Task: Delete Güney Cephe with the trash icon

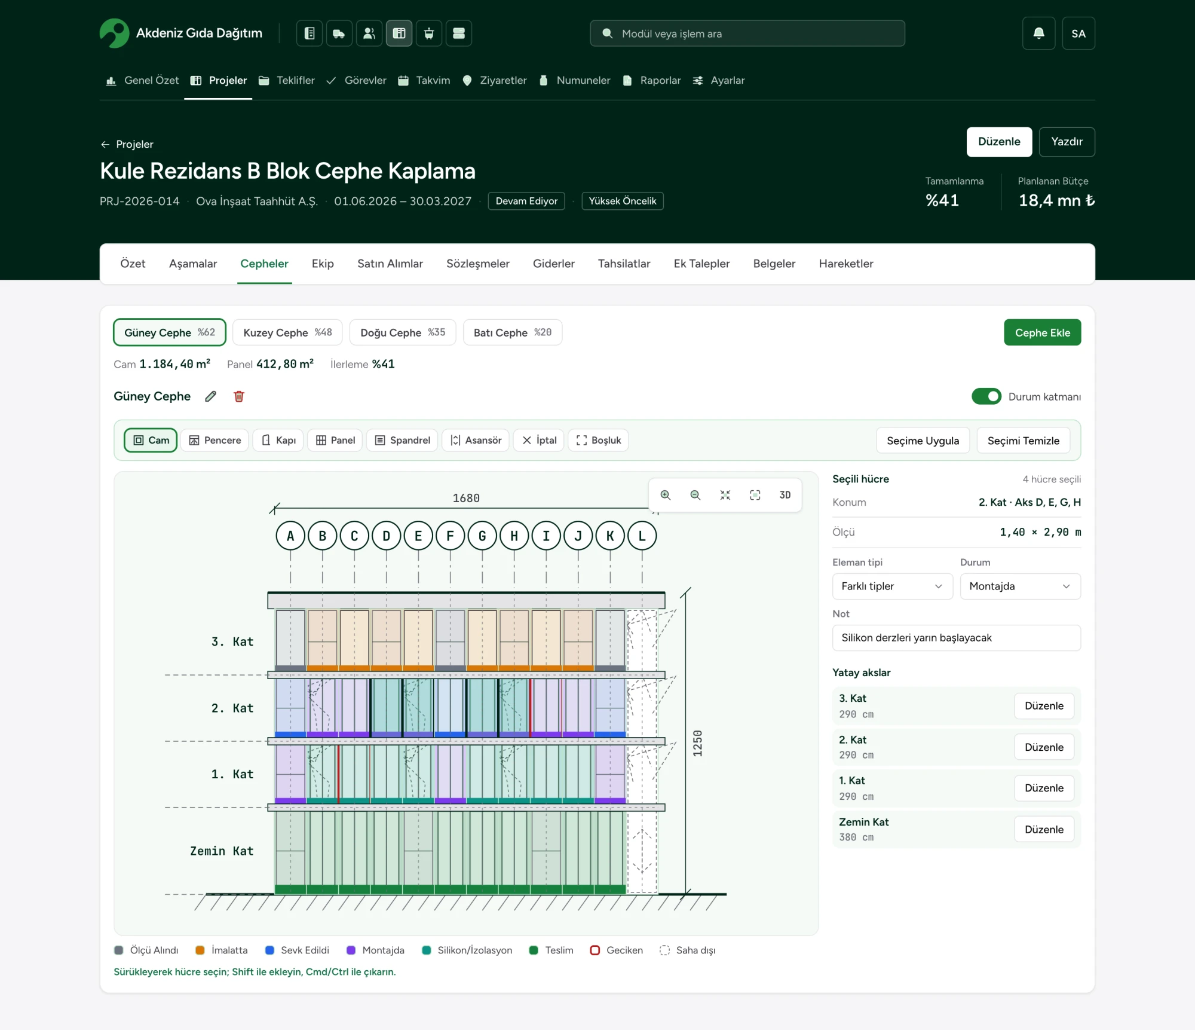Action: tap(239, 396)
